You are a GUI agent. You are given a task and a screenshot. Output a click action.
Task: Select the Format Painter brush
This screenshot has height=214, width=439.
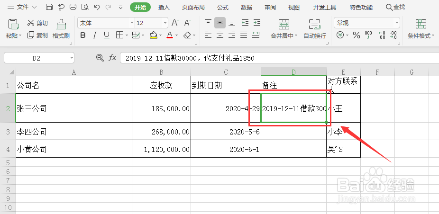coord(61,29)
